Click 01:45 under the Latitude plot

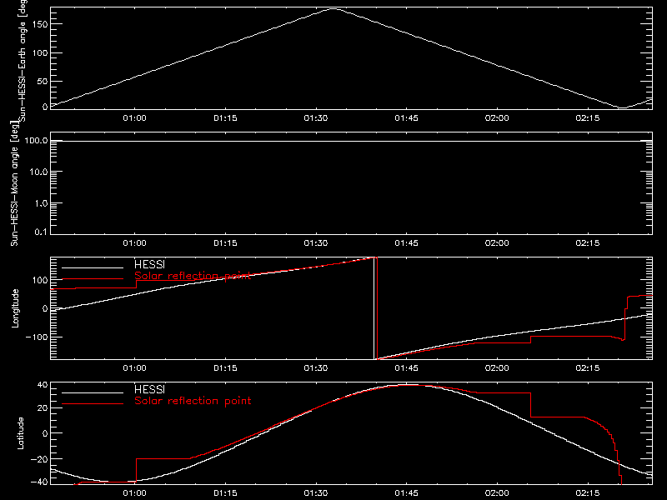pyautogui.click(x=406, y=493)
